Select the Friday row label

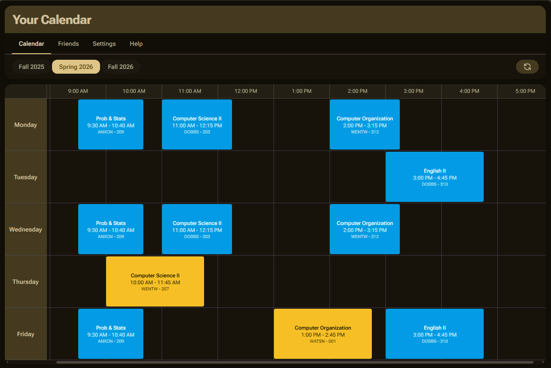point(26,334)
